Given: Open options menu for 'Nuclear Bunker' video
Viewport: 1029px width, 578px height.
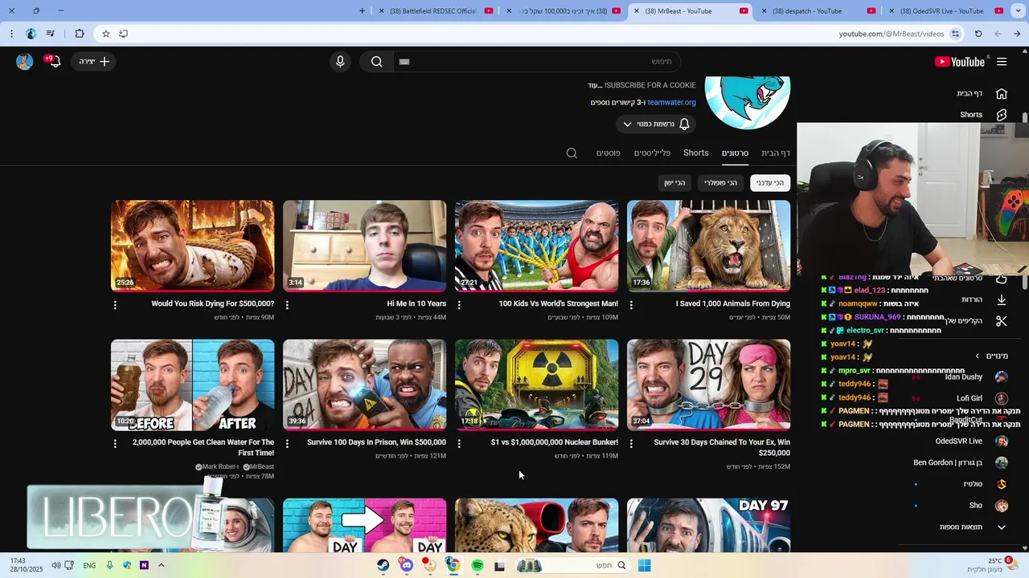Looking at the screenshot, I should tap(459, 443).
